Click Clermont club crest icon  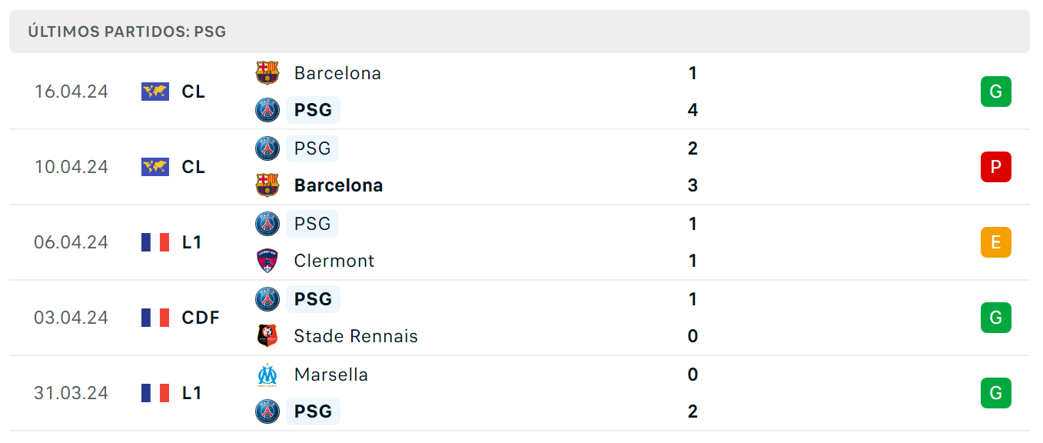267,261
